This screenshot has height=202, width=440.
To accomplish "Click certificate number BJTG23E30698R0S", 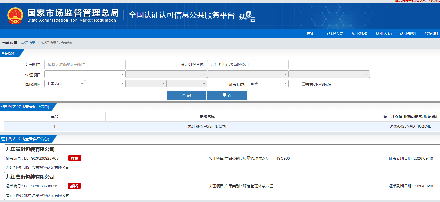I will [x=41, y=186].
